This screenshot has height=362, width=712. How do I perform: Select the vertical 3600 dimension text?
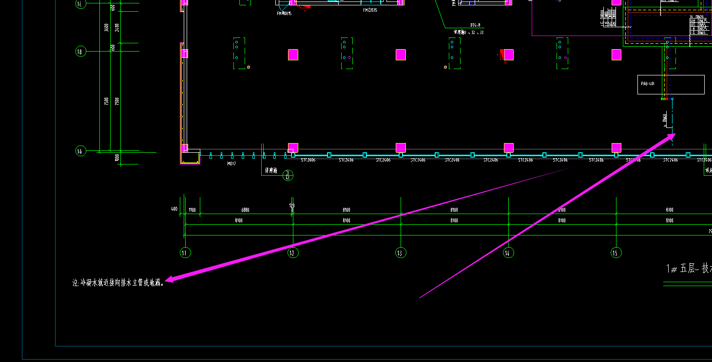pos(106,28)
